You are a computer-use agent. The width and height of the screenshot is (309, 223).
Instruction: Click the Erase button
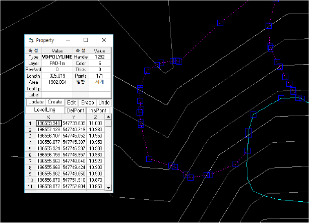[x=88, y=103]
